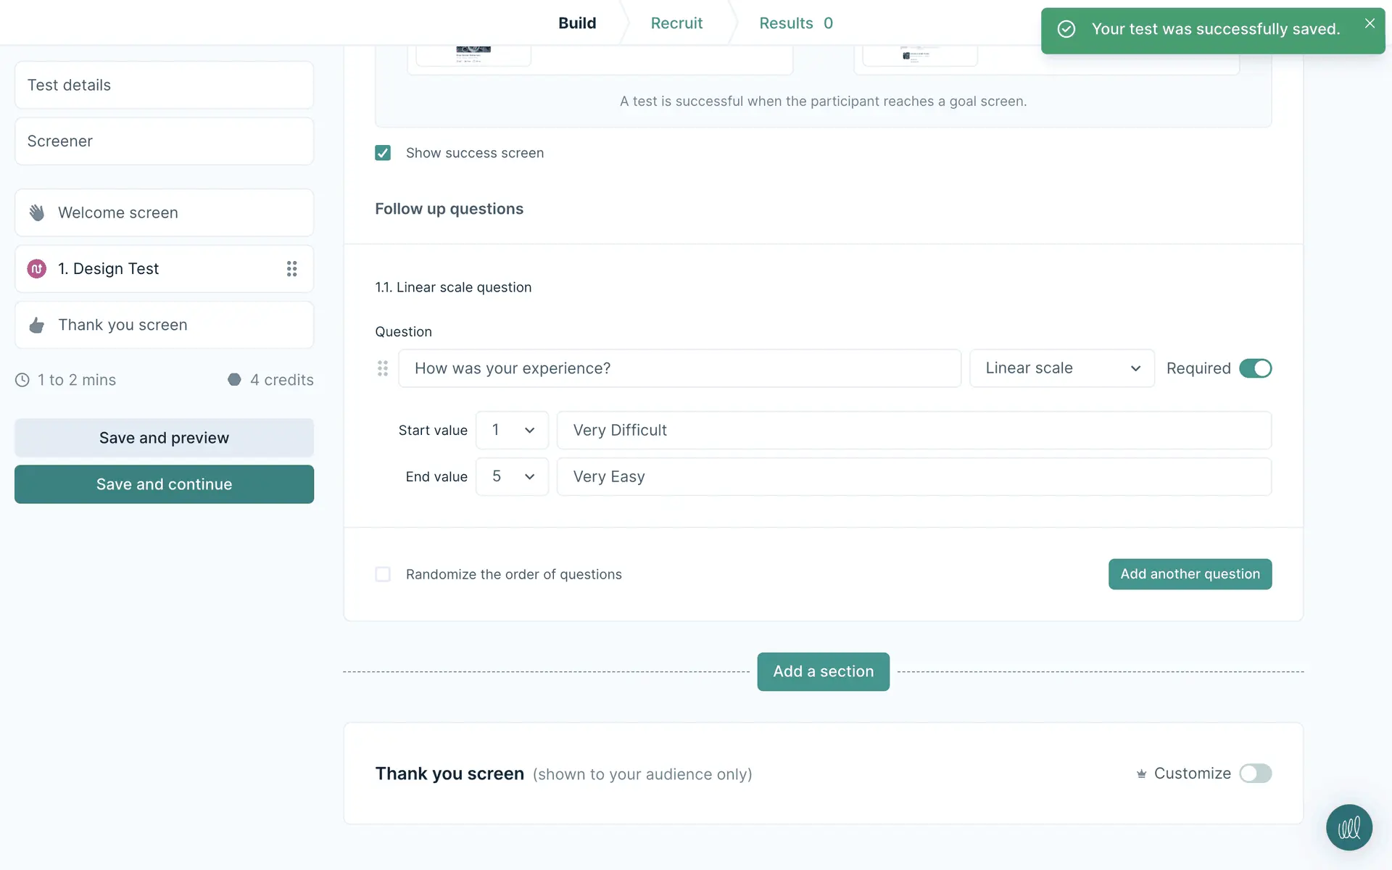Enable the Thank you screen Customize toggle

point(1255,774)
